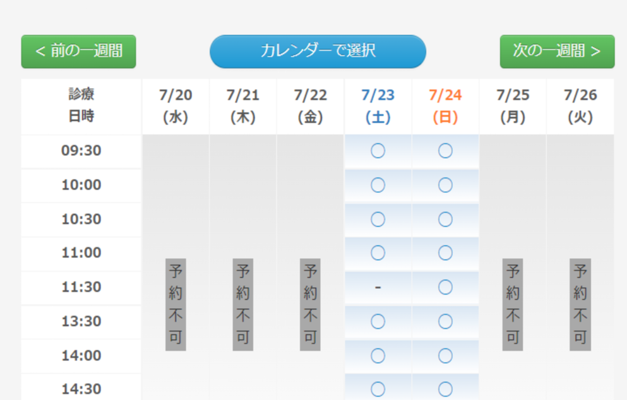Viewport: 627px width, 400px height.
Task: Open カレンダーで選択 calendar picker
Action: point(318,51)
